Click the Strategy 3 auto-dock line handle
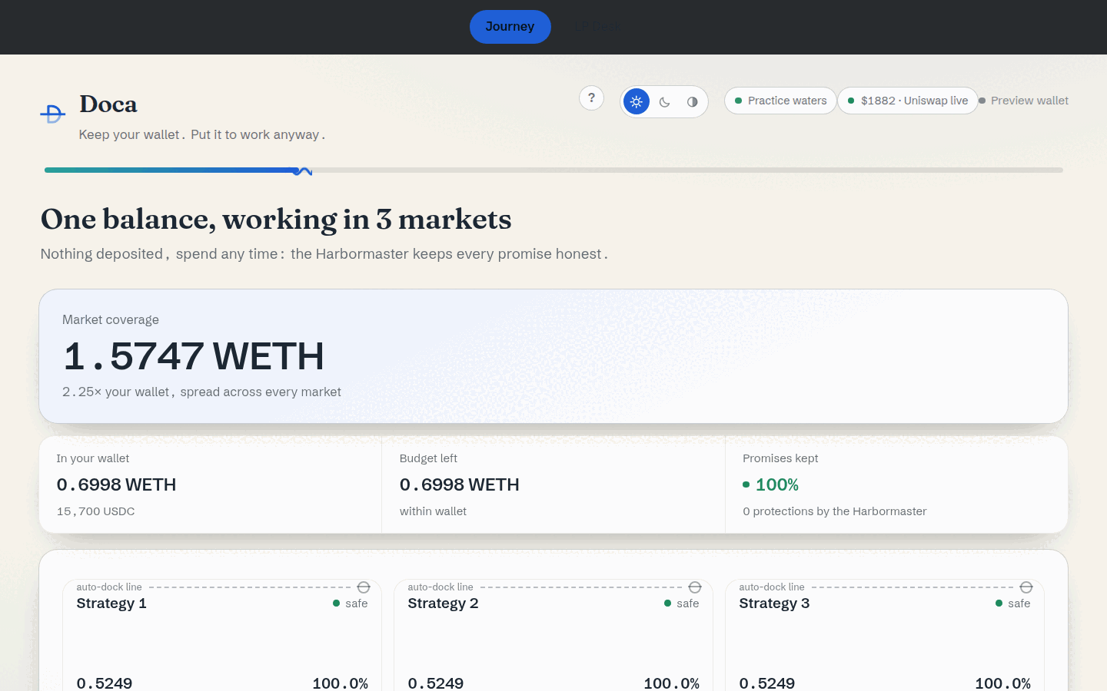 coord(1026,587)
